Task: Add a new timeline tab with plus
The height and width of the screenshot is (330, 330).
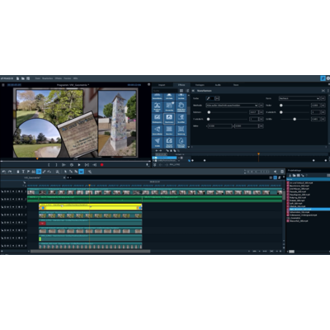Action: tap(68, 177)
